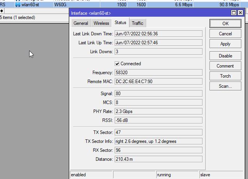Select the Status tab
Image resolution: width=248 pixels, height=179 pixels.
click(x=121, y=23)
